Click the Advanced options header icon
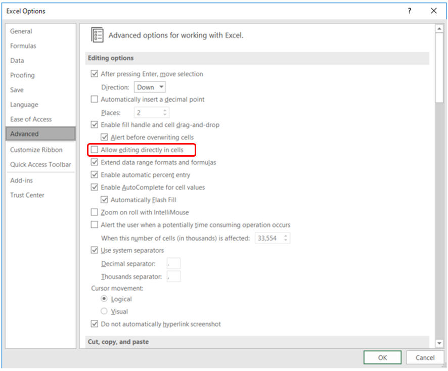 (97, 35)
